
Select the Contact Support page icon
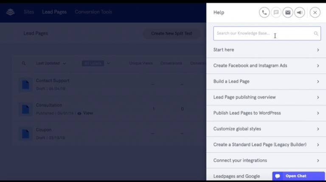click(25, 85)
